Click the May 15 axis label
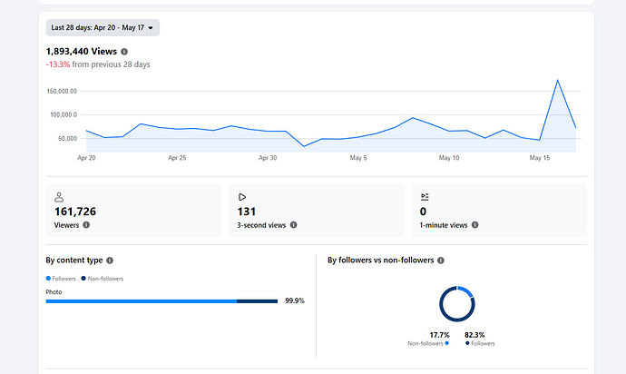This screenshot has width=626, height=374. click(540, 158)
